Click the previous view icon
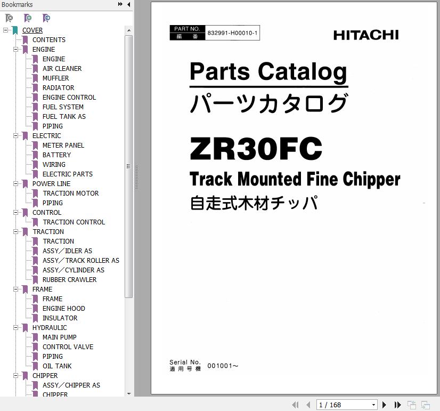Screen dimensions: 440x411 [x=412, y=405]
